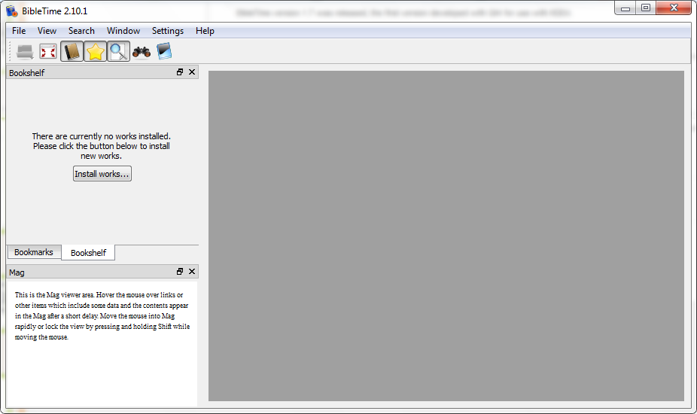Toggle the Bookshelf panel book icon
This screenshot has height=414, width=697.
(x=72, y=51)
